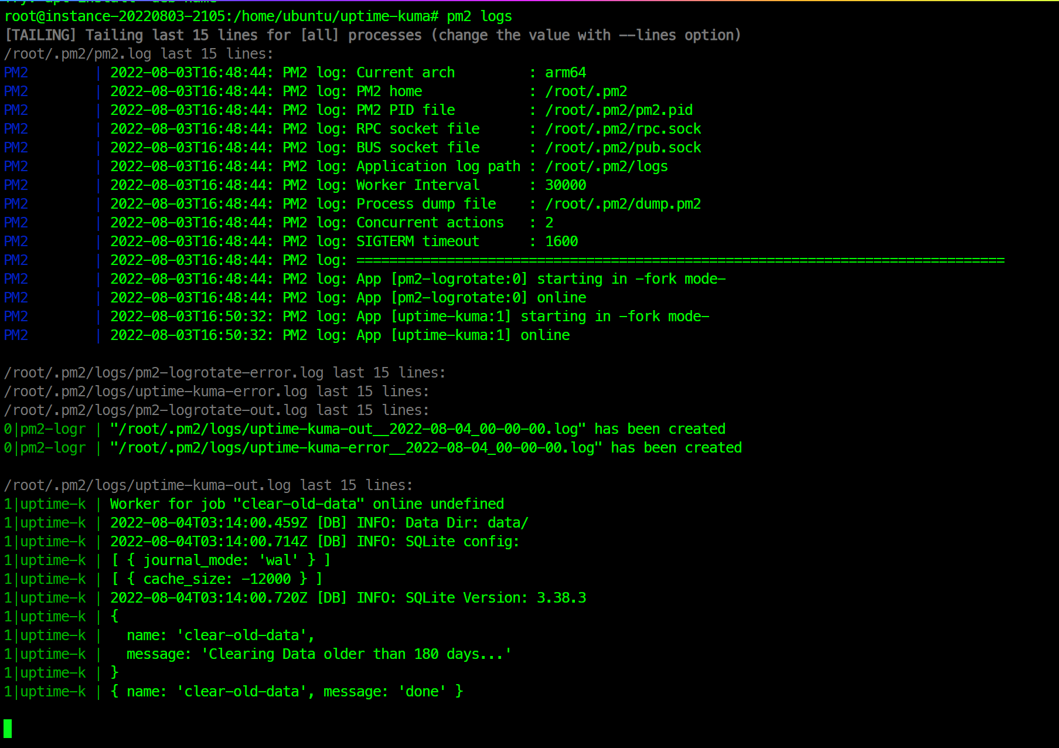The image size is (1059, 748).
Task: Click '[pm2-logrotate:0] starting in -fork mode-' text
Action: (x=558, y=279)
